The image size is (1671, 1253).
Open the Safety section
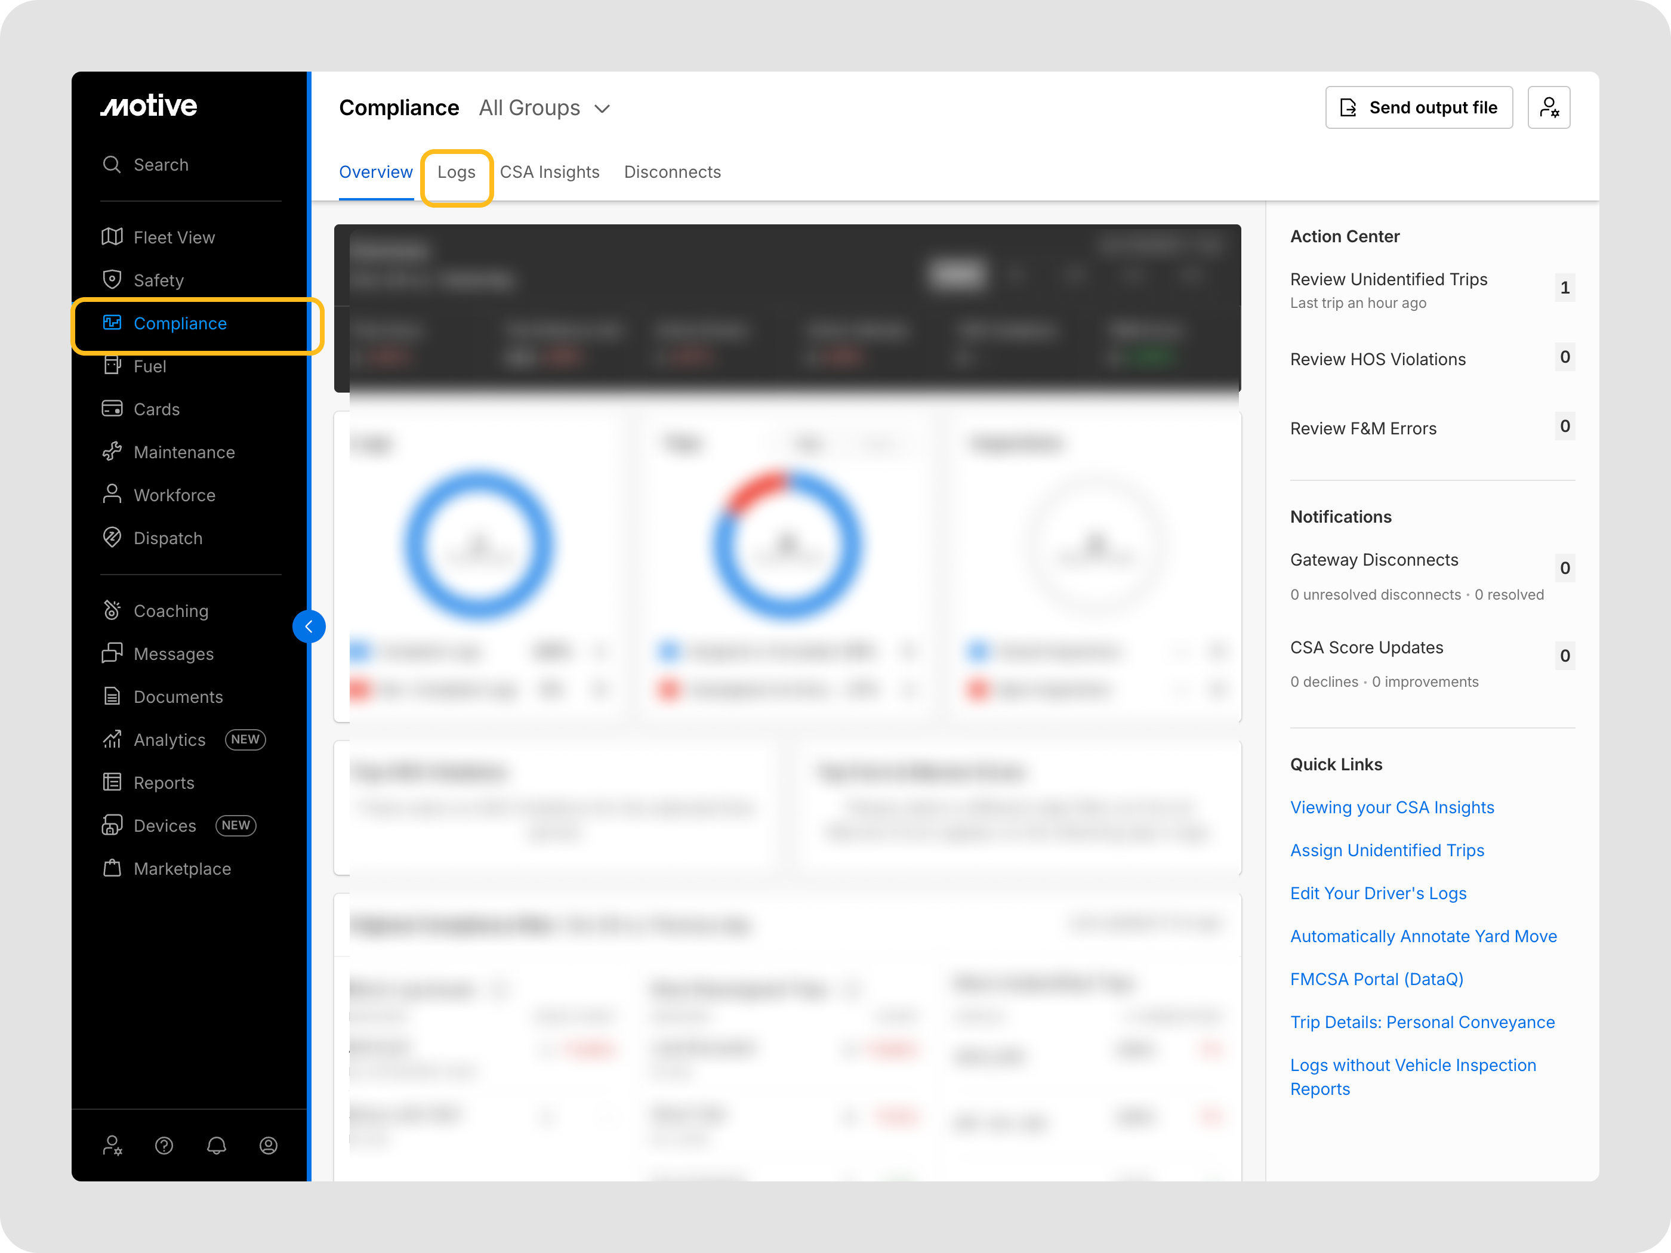point(159,279)
